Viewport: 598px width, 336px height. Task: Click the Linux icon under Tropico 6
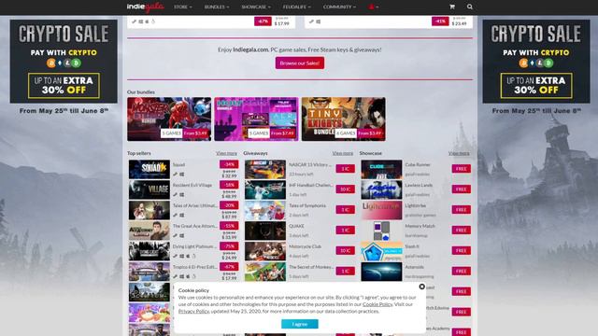193,276
